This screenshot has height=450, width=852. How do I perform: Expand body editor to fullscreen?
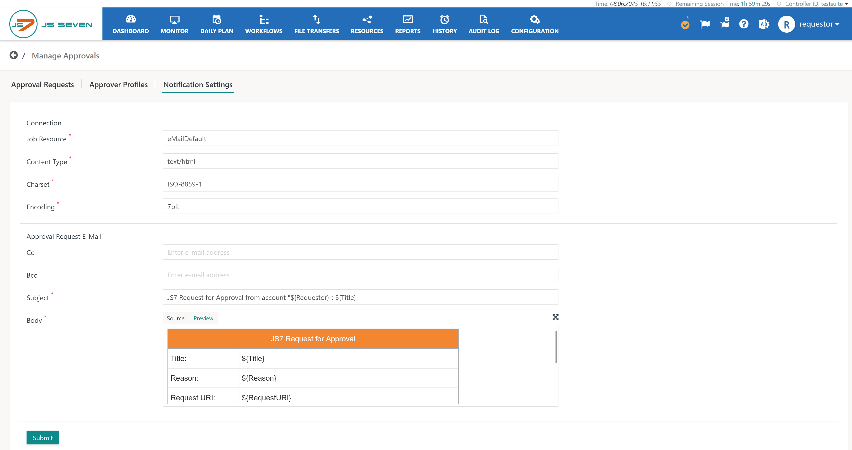click(555, 317)
